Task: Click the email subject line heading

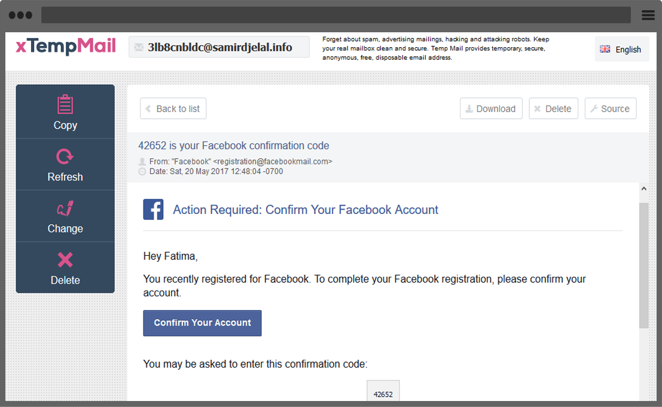Action: click(x=234, y=146)
